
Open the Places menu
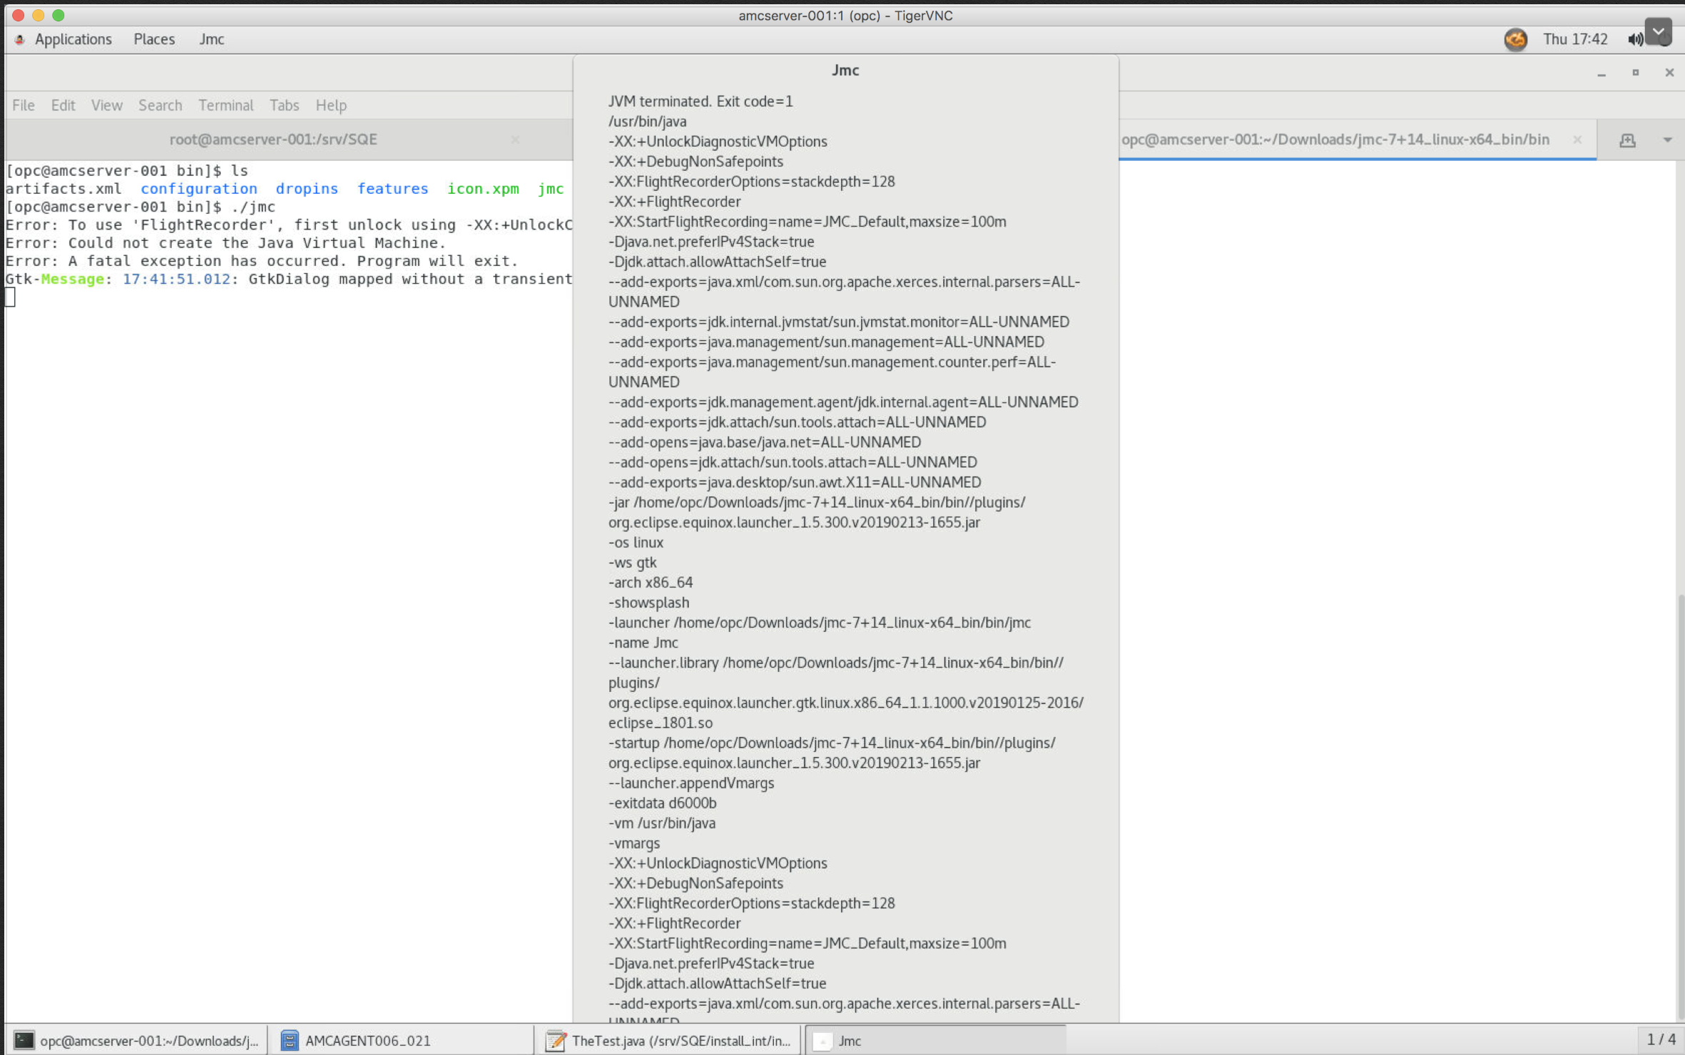coord(154,39)
